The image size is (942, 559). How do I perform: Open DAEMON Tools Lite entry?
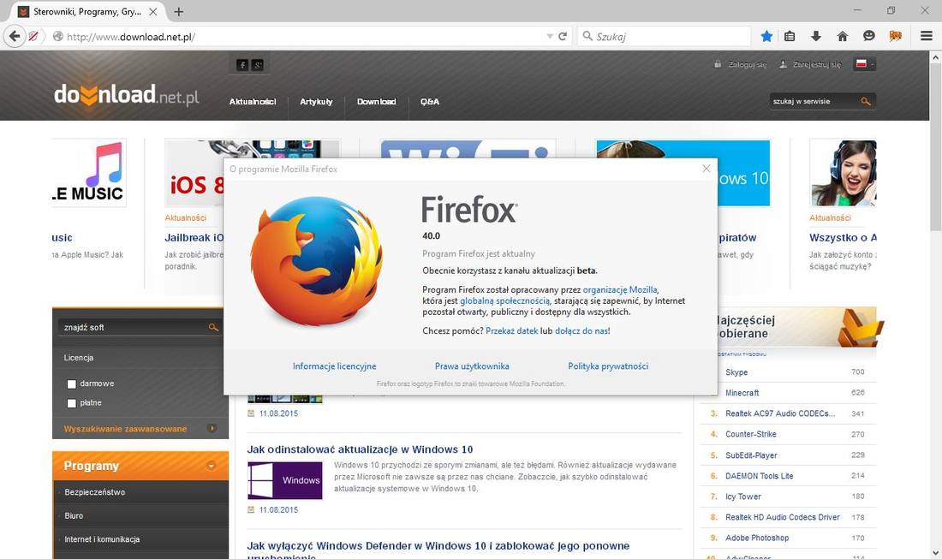760,476
